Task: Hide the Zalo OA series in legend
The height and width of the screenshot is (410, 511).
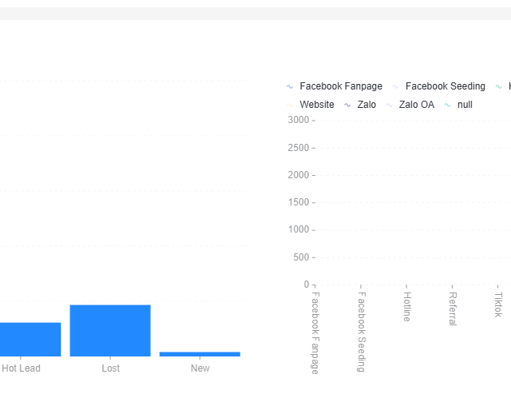Action: pyautogui.click(x=416, y=105)
